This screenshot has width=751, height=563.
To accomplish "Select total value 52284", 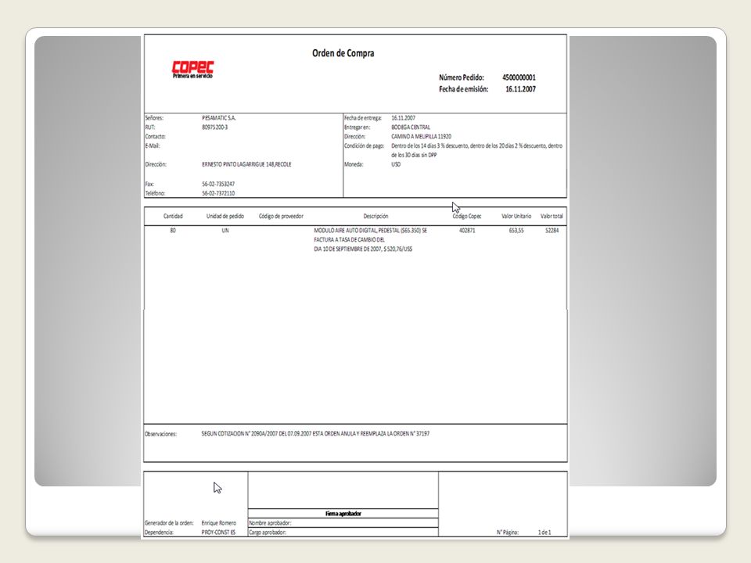I will tap(552, 230).
